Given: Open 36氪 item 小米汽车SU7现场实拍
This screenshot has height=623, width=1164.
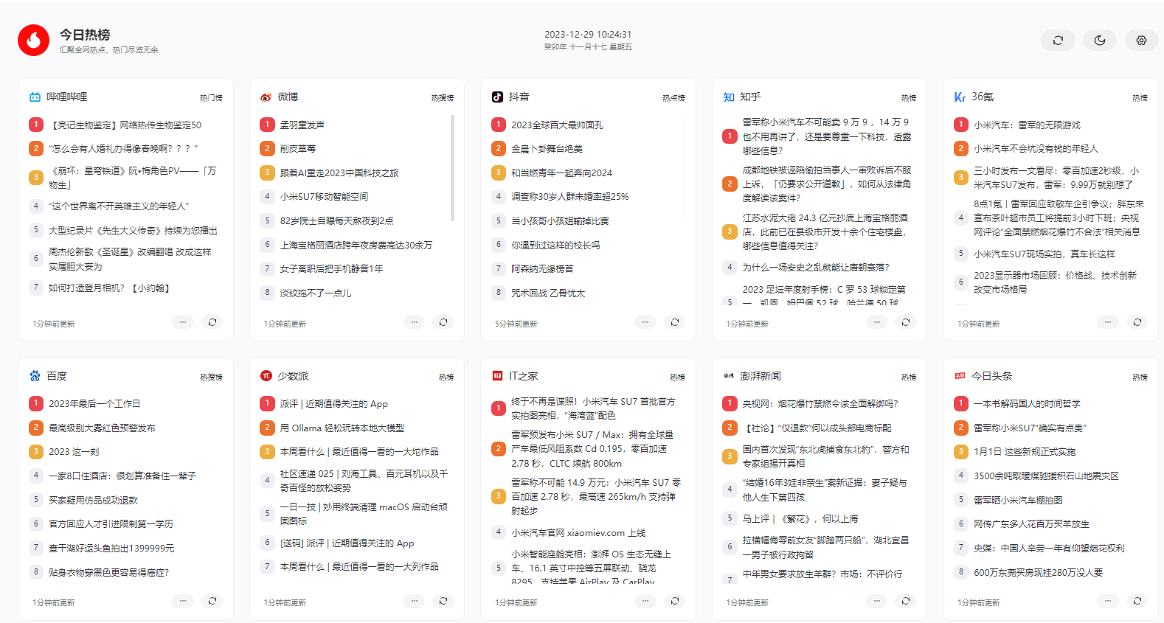Looking at the screenshot, I should click(x=1045, y=254).
